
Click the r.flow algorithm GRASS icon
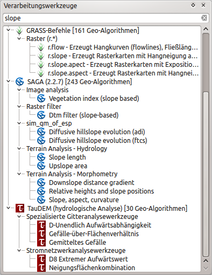[x=41, y=47]
